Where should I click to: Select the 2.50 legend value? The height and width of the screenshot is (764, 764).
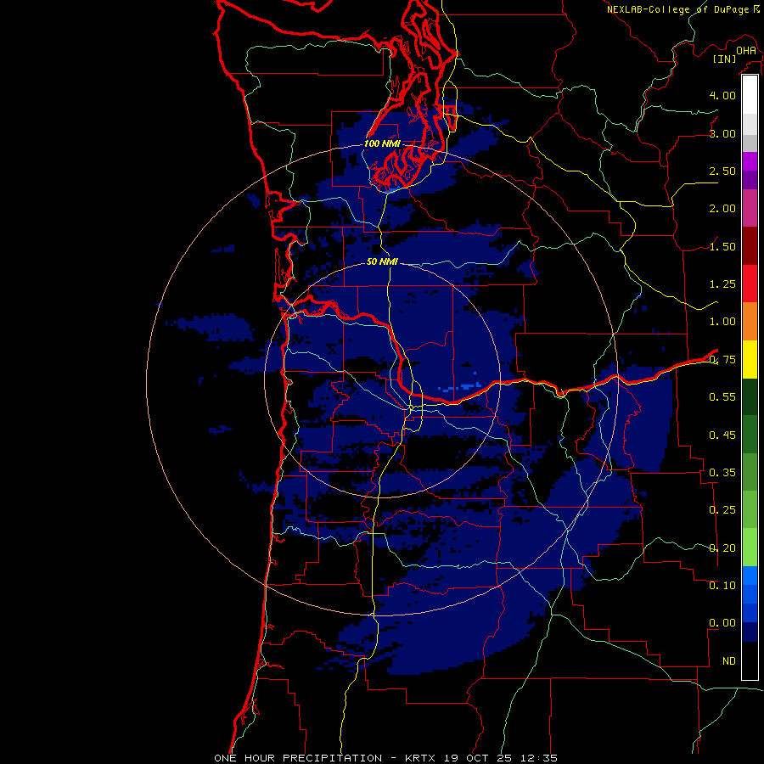(722, 171)
